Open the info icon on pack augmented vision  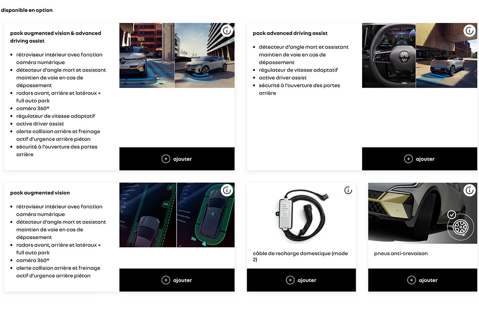click(227, 190)
